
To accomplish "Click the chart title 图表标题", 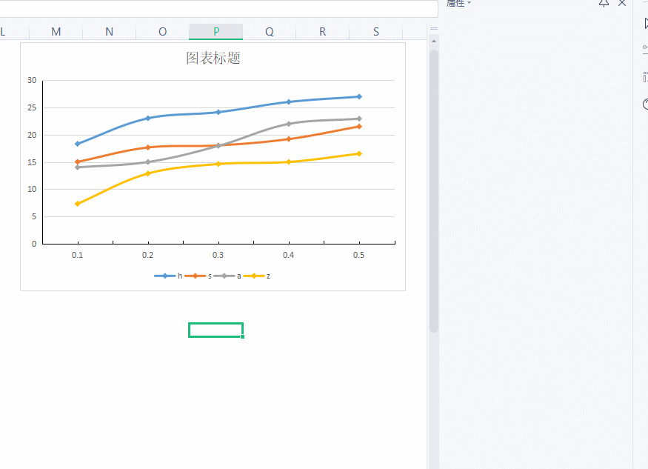I will 213,58.
